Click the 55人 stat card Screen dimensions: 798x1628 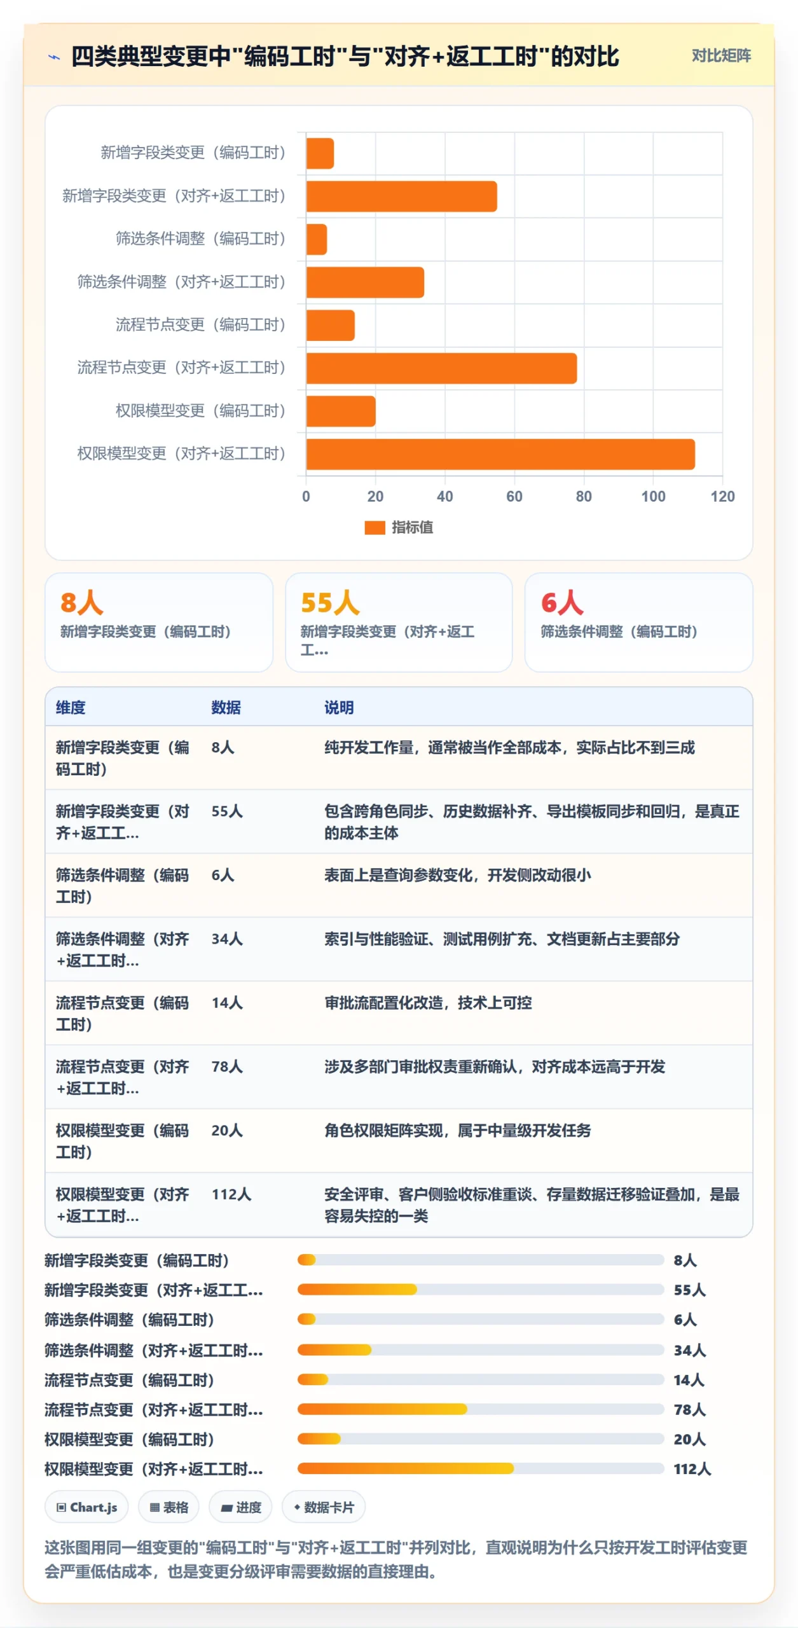(399, 622)
